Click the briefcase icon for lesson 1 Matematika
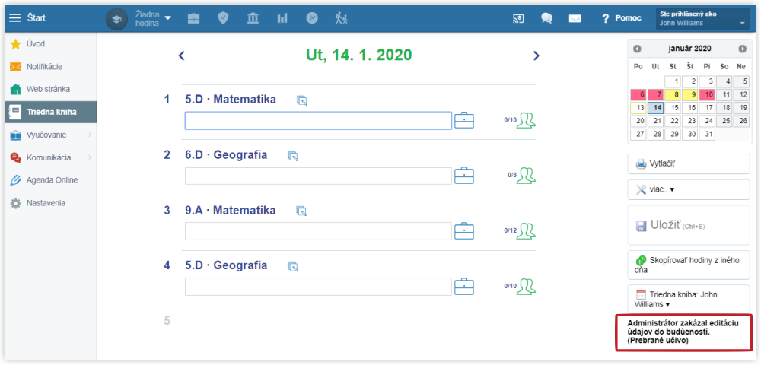The image size is (761, 365). tap(464, 120)
